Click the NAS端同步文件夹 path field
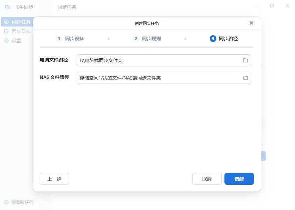 (x=164, y=78)
